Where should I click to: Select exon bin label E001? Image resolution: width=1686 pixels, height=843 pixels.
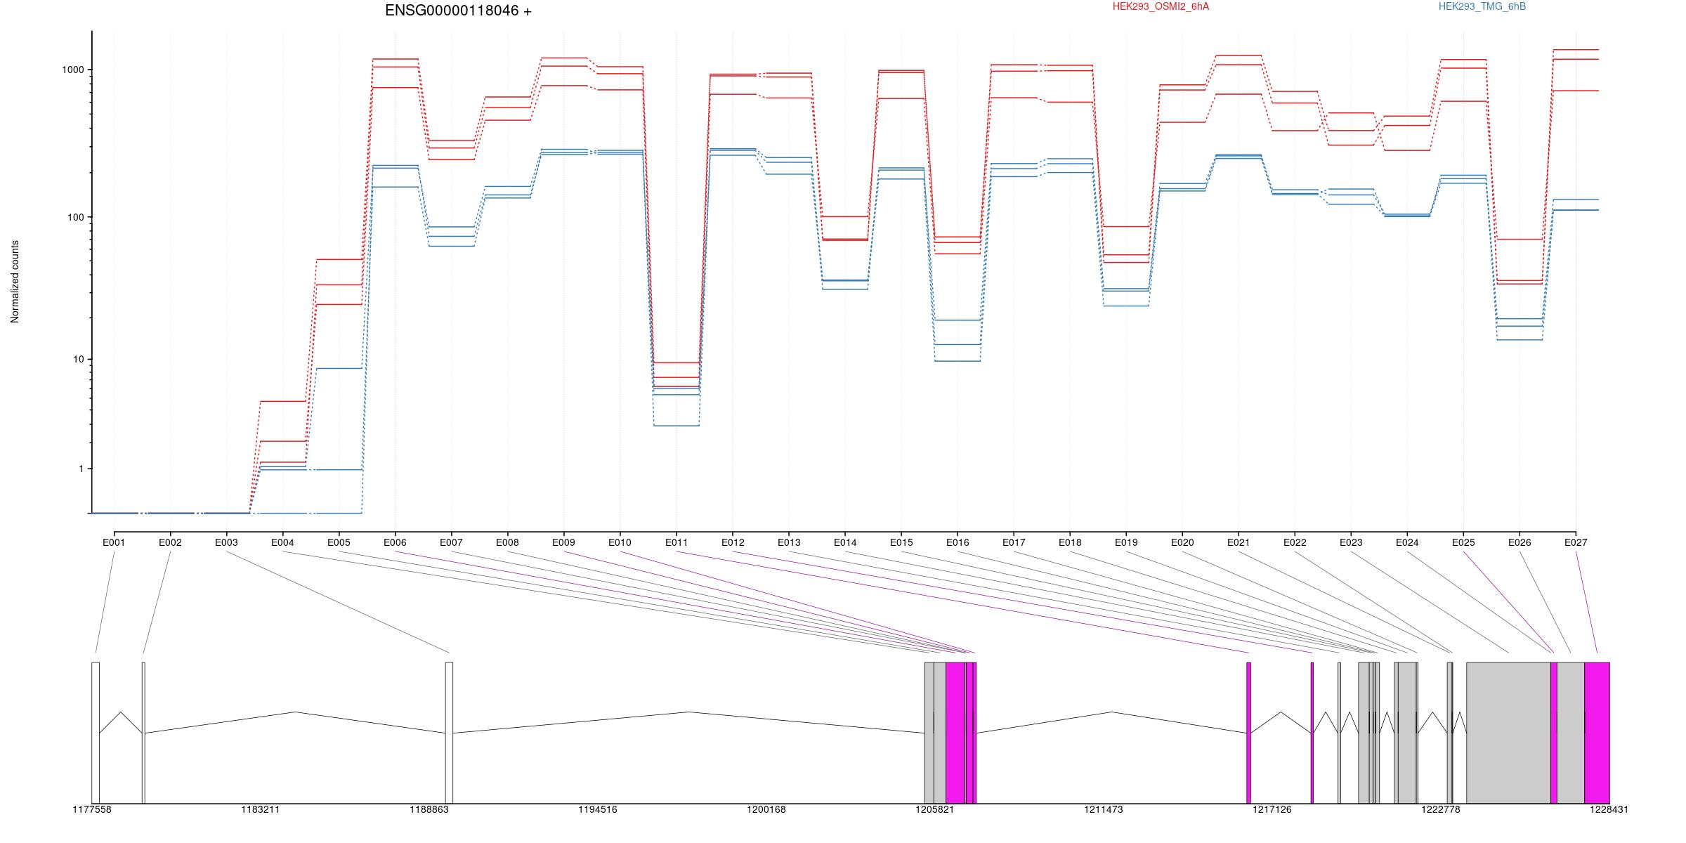(x=114, y=542)
